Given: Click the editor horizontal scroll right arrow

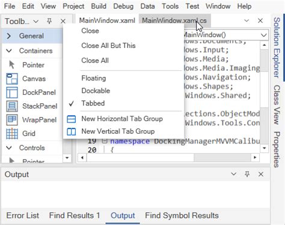Looking at the screenshot, I should coord(255,158).
